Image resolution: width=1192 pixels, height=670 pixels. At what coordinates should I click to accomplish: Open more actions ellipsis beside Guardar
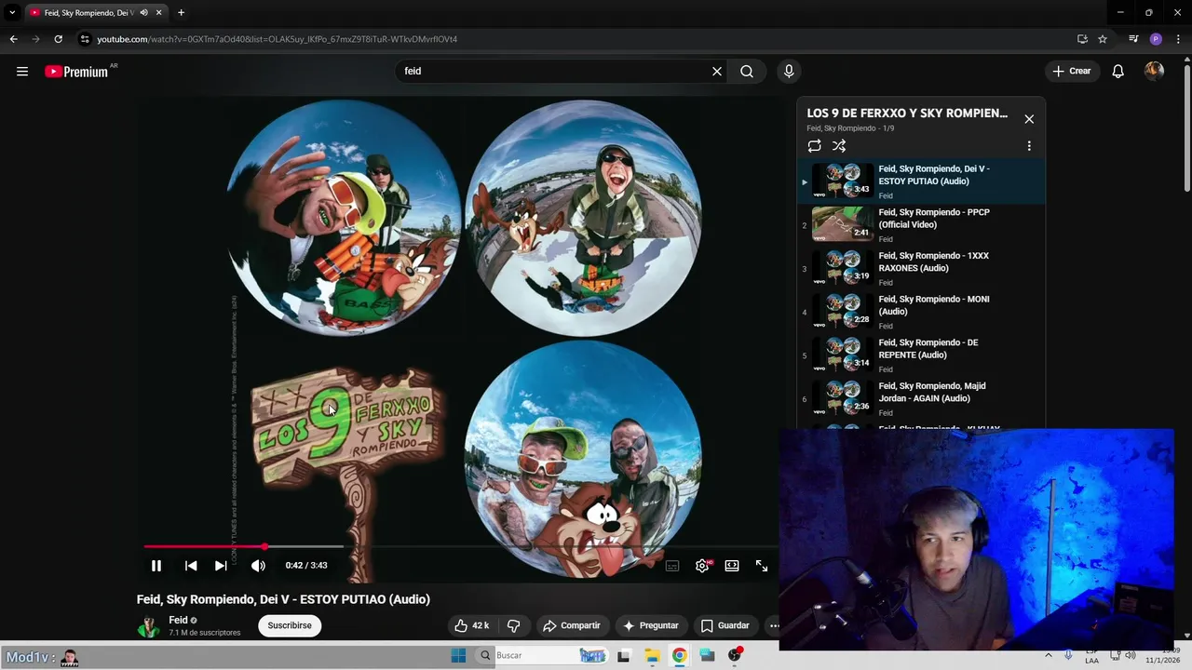pos(773,625)
